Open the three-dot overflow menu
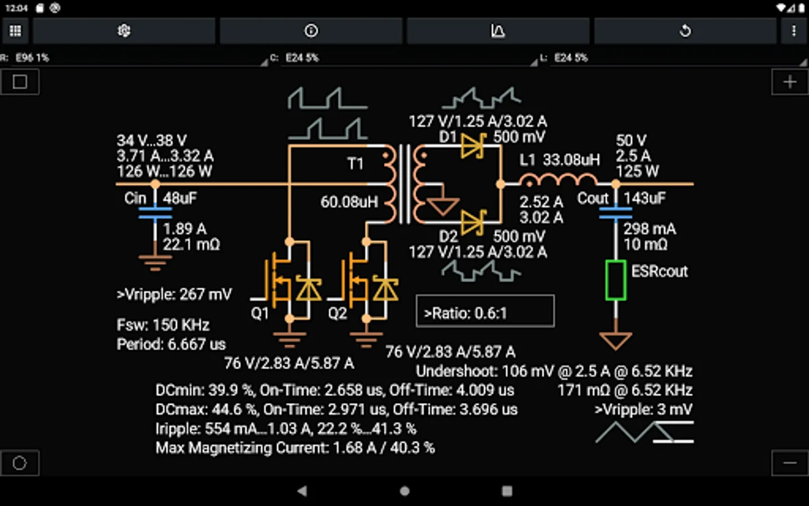Viewport: 809px width, 506px height. coord(794,31)
